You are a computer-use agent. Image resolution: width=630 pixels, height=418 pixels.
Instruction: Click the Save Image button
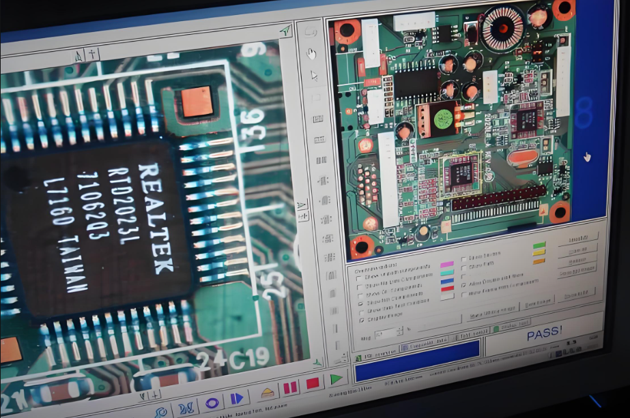tap(537, 303)
